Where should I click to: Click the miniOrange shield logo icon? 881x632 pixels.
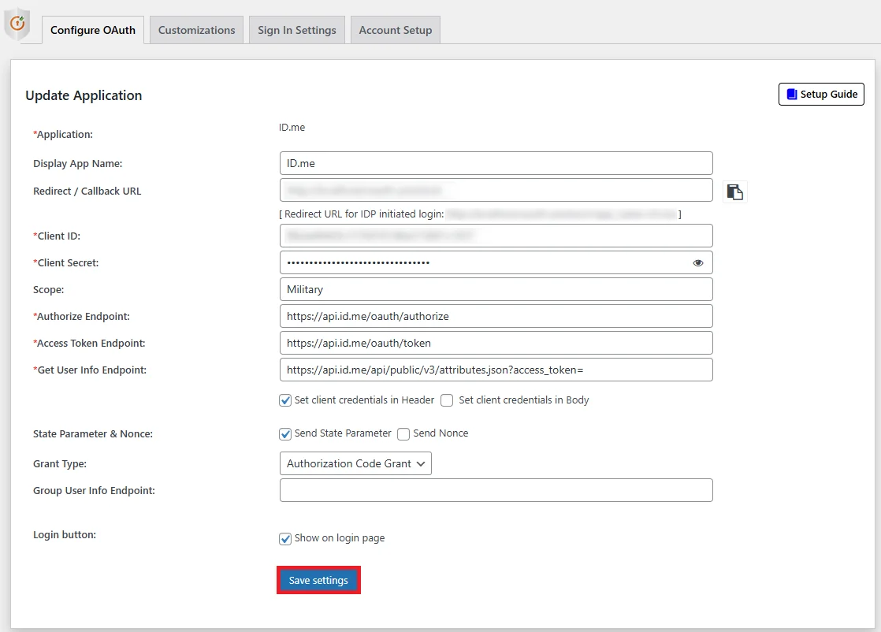point(17,24)
